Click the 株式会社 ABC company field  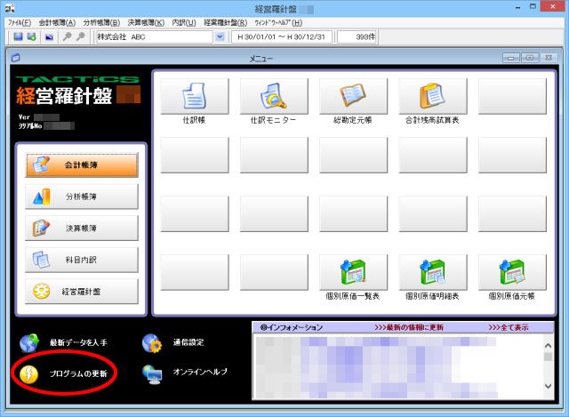[x=154, y=36]
